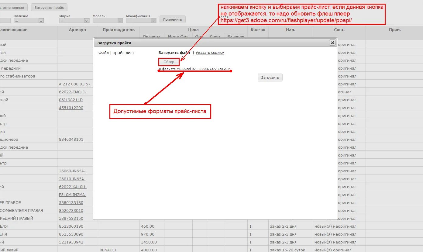423x252 pixels.
Task: Click the Прим. column header
Action: pos(395,30)
